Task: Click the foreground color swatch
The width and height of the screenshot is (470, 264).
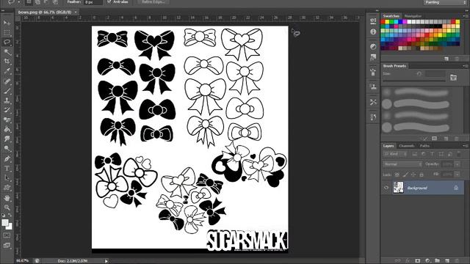Action: 5,223
